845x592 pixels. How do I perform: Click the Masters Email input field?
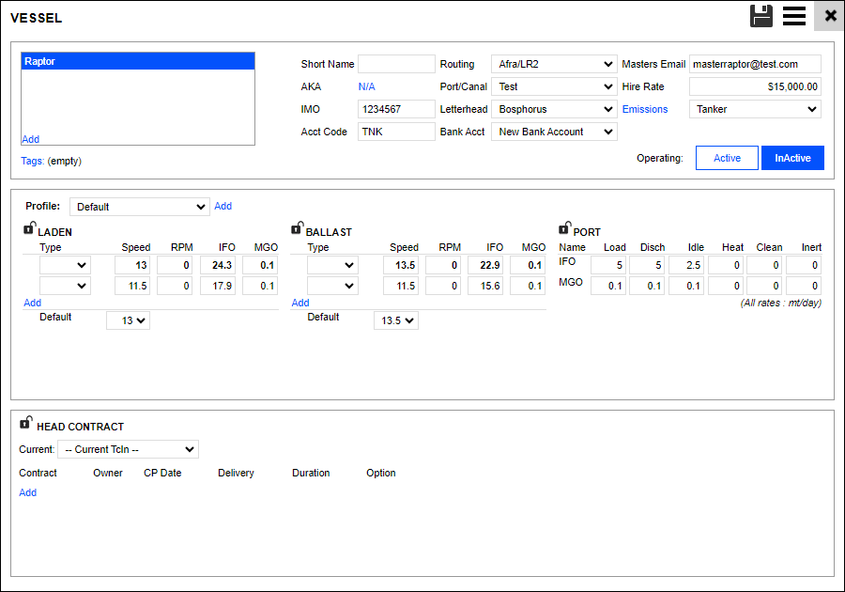pos(755,64)
